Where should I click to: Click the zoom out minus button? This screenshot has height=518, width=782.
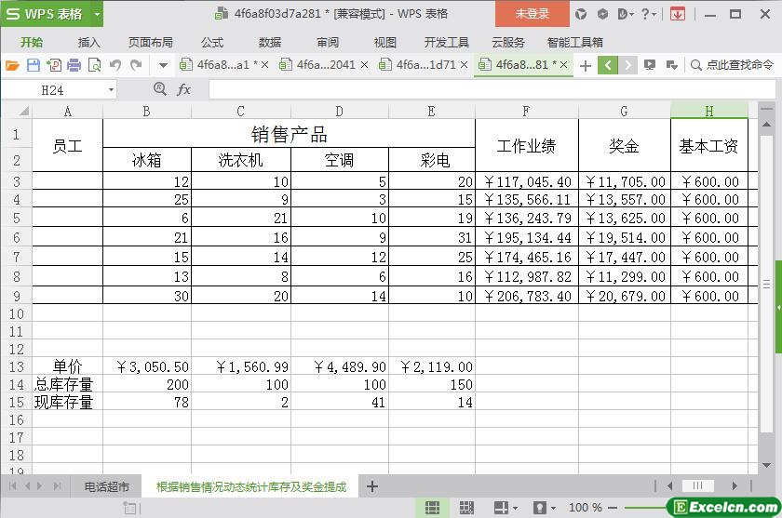click(x=613, y=508)
